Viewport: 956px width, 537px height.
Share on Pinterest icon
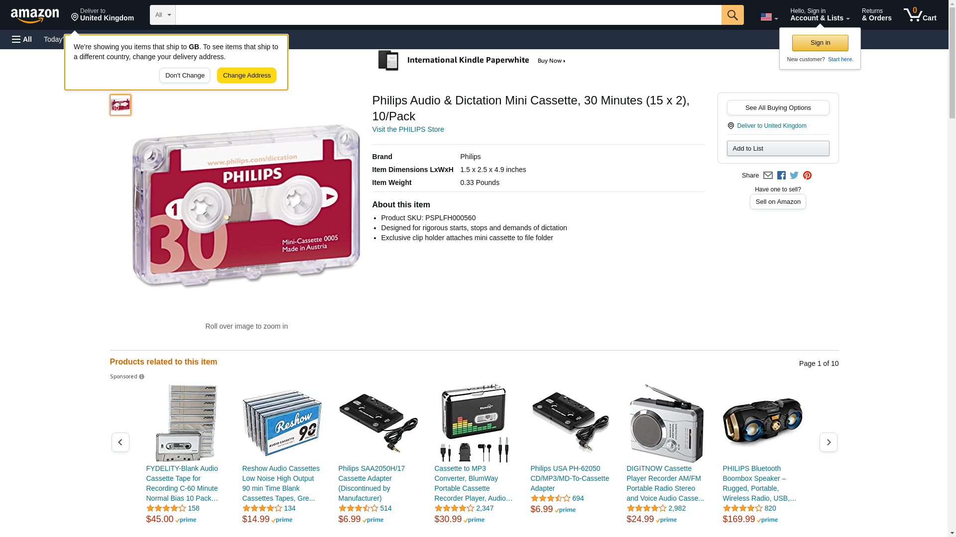tap(807, 176)
